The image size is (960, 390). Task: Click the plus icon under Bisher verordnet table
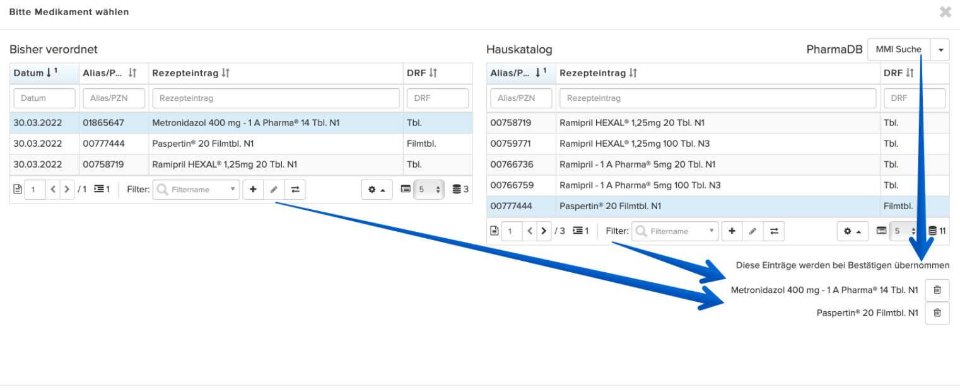click(x=253, y=189)
